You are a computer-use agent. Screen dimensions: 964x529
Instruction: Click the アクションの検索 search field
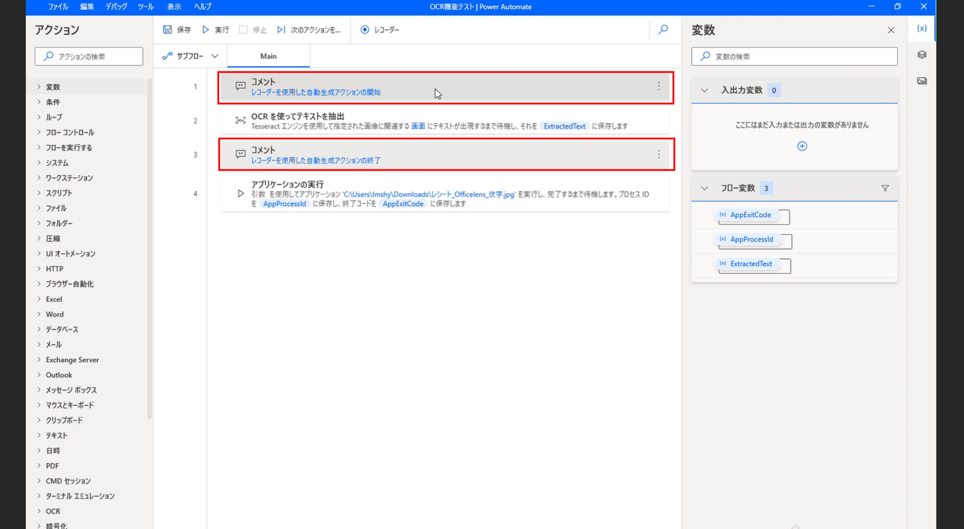(88, 56)
